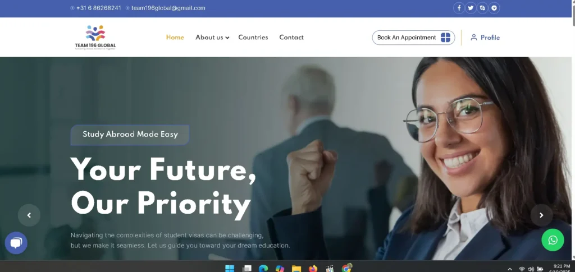The image size is (575, 272).
Task: Show hidden system tray icons chevron
Action: tap(509, 269)
